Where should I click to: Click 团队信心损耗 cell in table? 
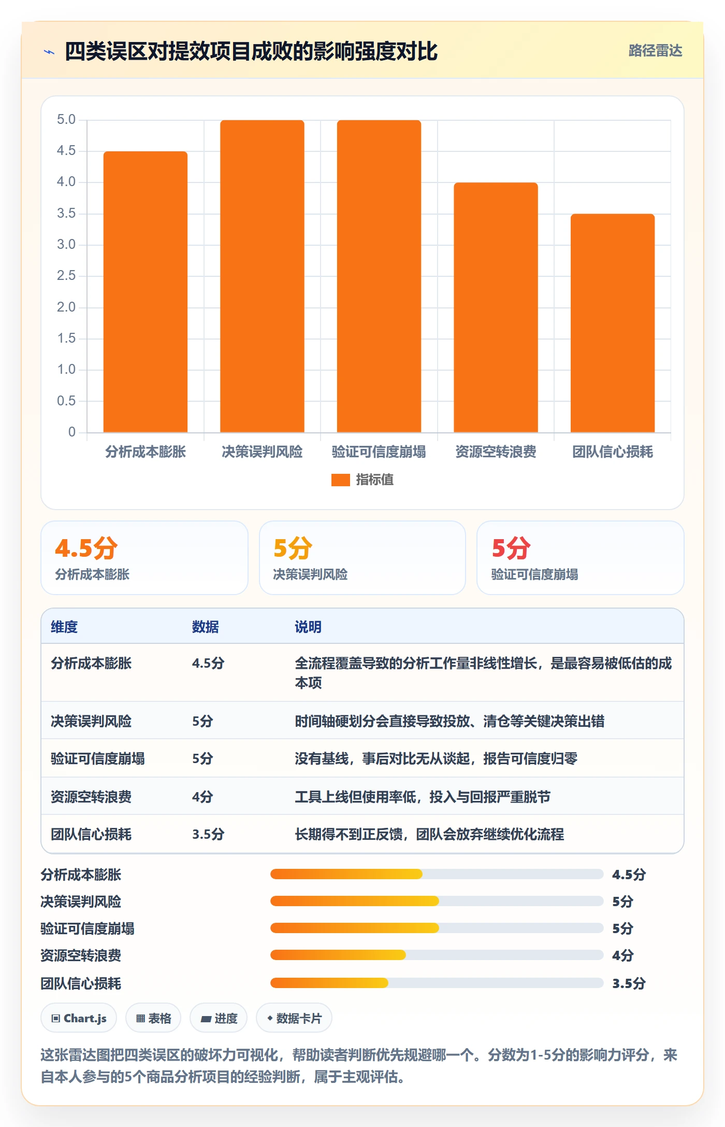(x=91, y=834)
